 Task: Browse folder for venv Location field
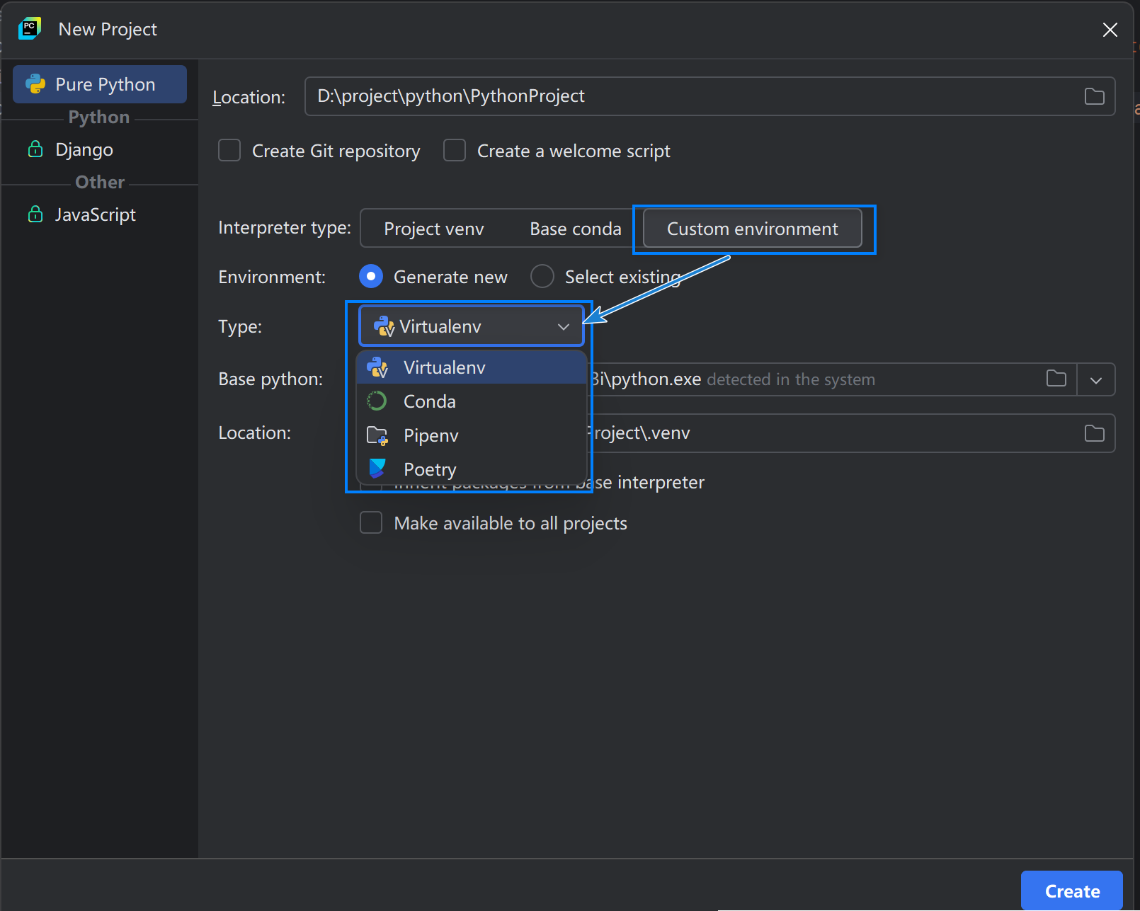coord(1094,433)
